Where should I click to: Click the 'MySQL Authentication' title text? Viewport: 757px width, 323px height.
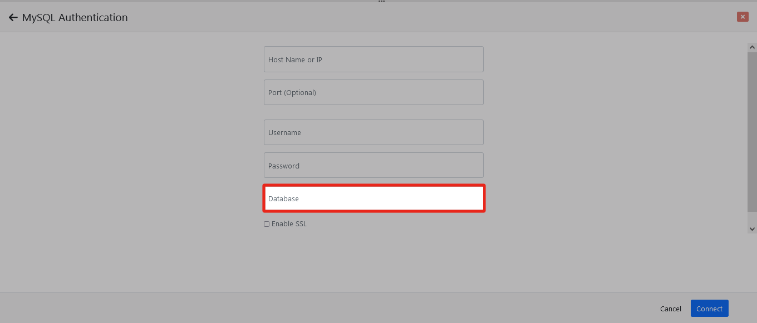point(75,18)
